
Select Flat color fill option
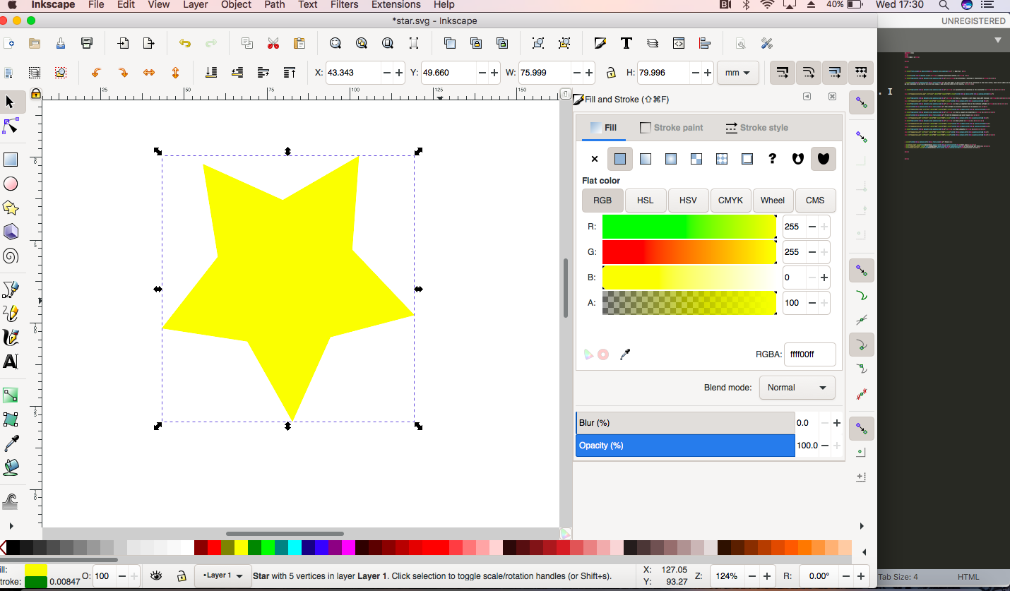click(619, 159)
